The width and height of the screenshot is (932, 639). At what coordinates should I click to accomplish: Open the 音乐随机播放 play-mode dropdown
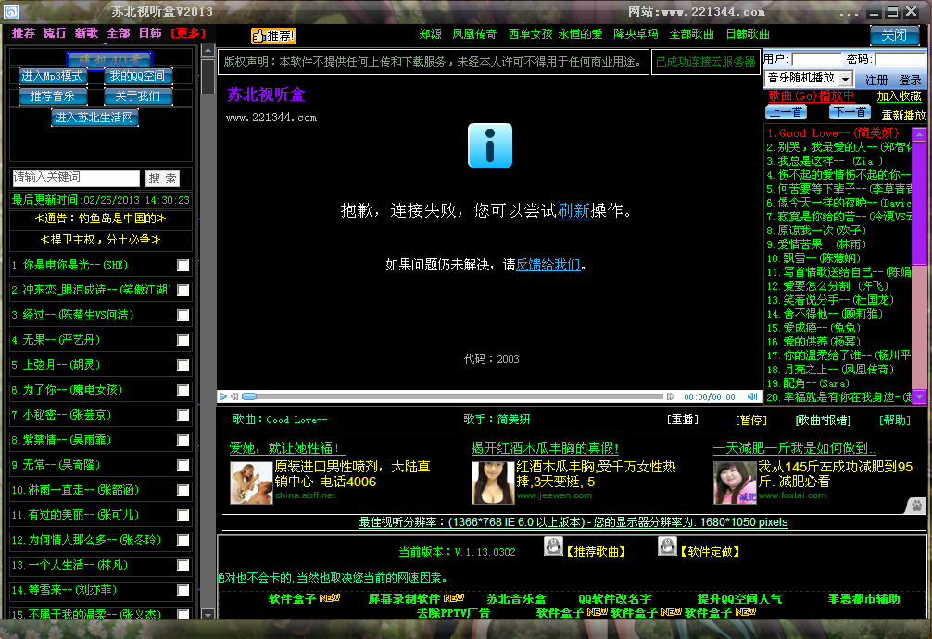pos(846,79)
